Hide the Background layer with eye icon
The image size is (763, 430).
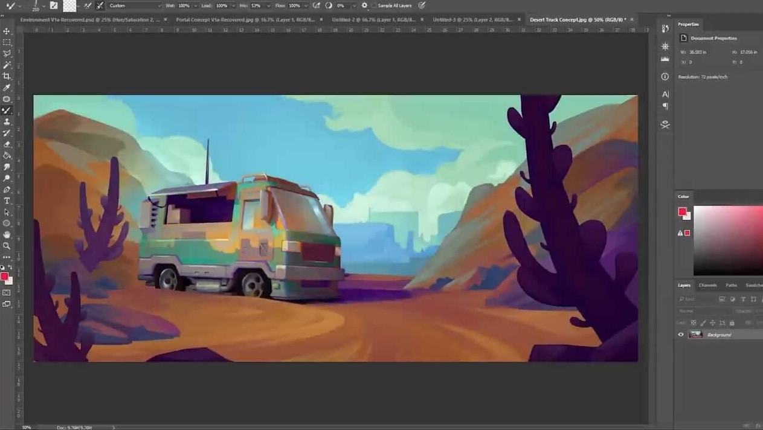[681, 335]
